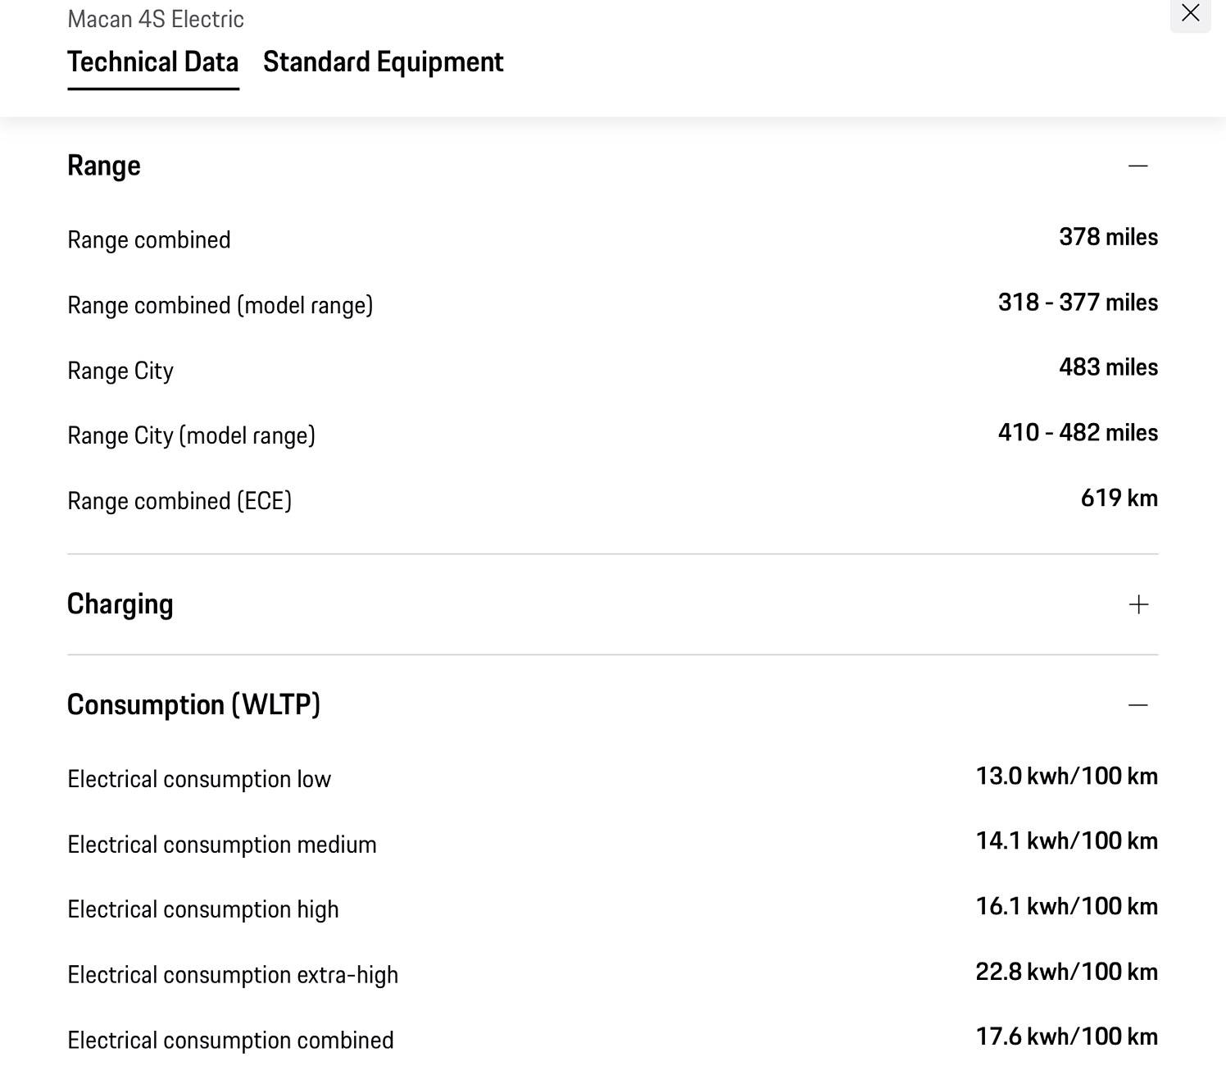Image resolution: width=1226 pixels, height=1066 pixels.
Task: Click the Macan 4S Electric title text
Action: [156, 19]
